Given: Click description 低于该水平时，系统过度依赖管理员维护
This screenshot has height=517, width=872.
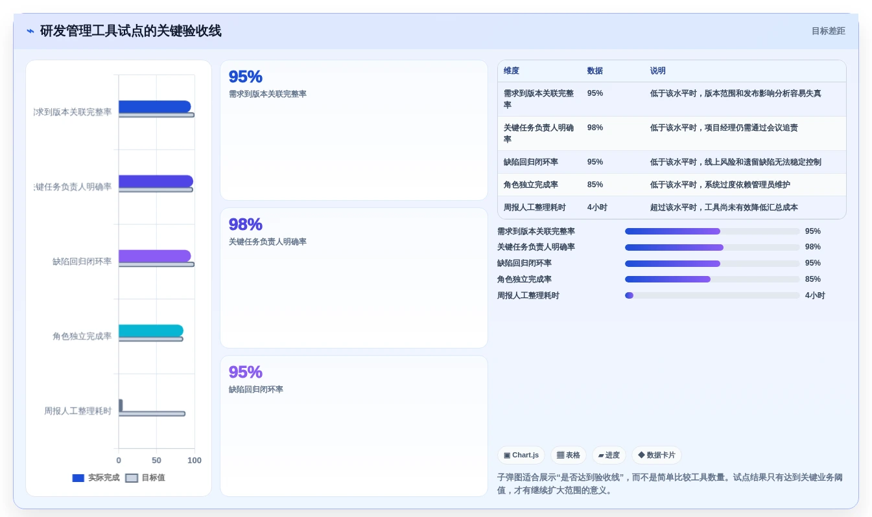Looking at the screenshot, I should point(720,185).
